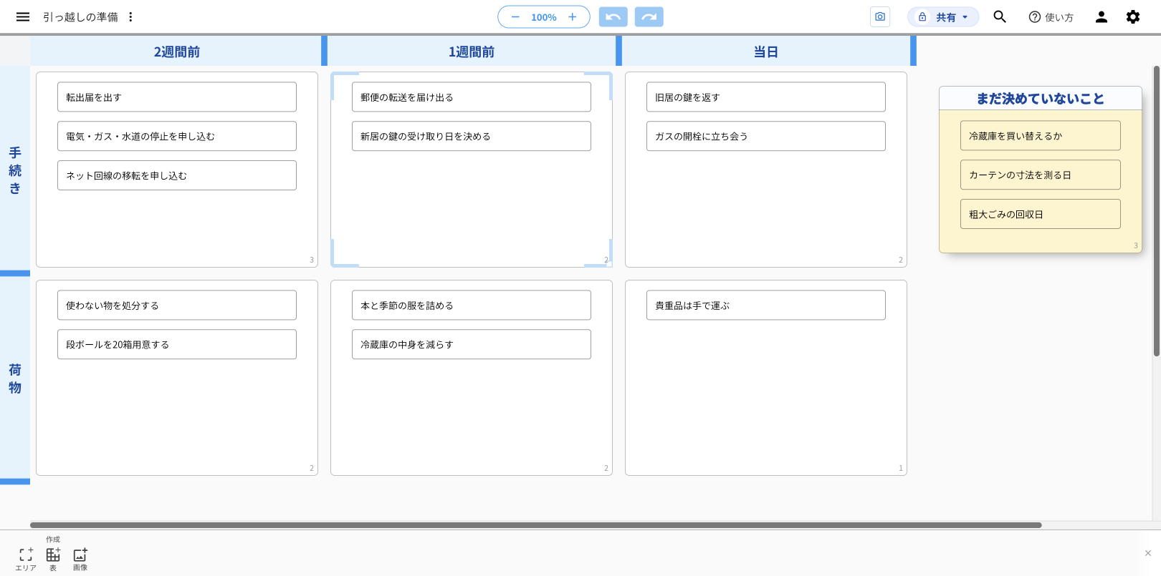This screenshot has width=1161, height=576.
Task: Open the 使い方 help link
Action: (x=1051, y=17)
